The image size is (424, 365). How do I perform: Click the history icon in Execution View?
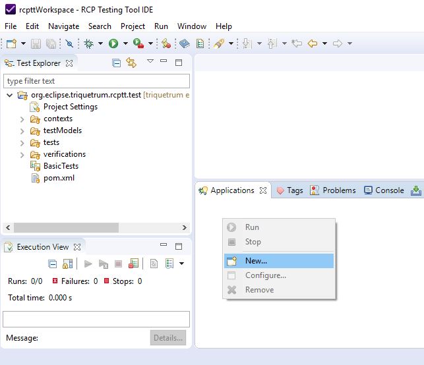pos(168,264)
